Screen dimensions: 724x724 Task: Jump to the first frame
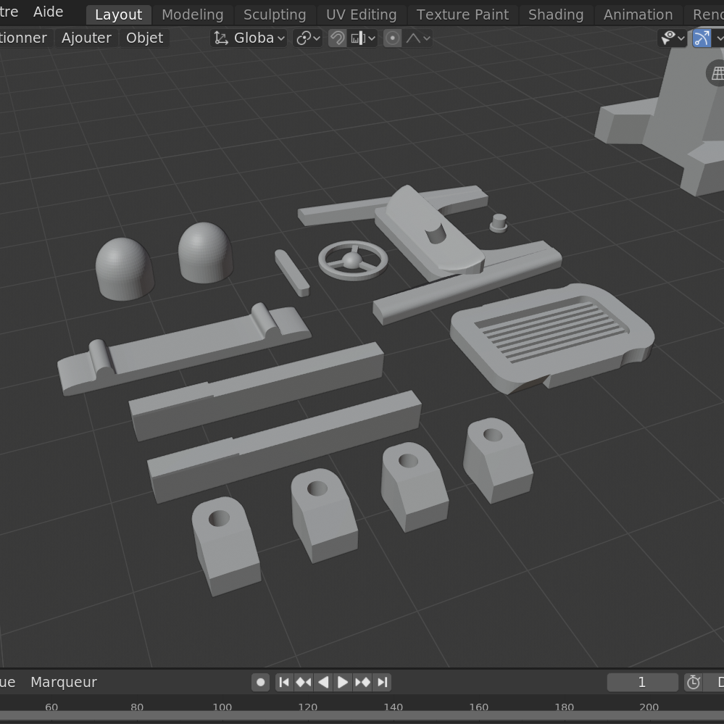coord(284,683)
